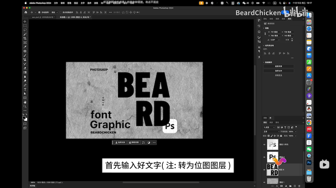Select the Eyedropper tool
The image size is (336, 188).
[25, 47]
